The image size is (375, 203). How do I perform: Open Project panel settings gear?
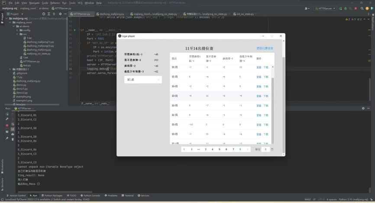[60, 14]
